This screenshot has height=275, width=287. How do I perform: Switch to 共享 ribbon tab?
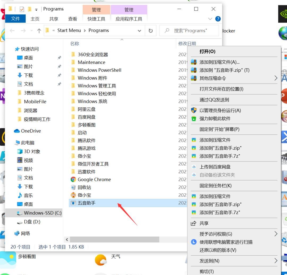(54, 19)
